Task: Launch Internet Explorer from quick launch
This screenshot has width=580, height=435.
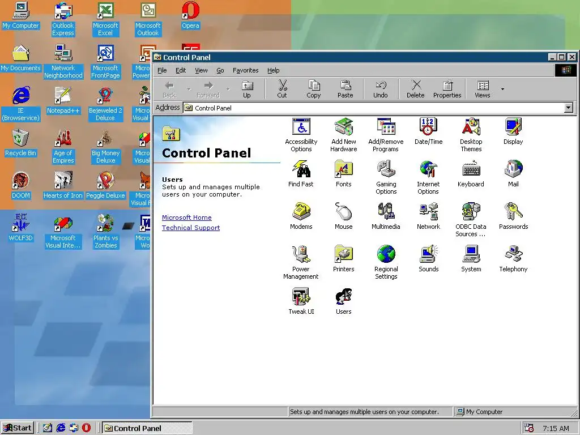Action: pos(61,428)
